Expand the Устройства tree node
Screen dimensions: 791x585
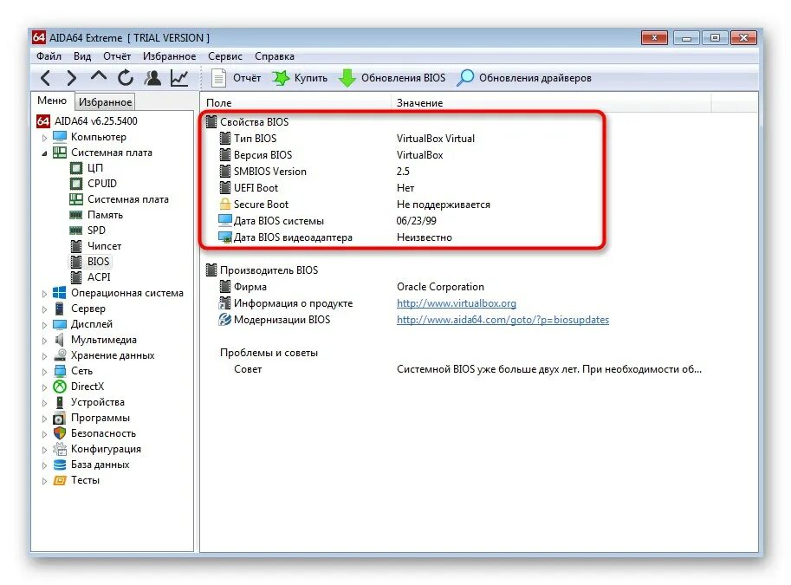click(44, 403)
